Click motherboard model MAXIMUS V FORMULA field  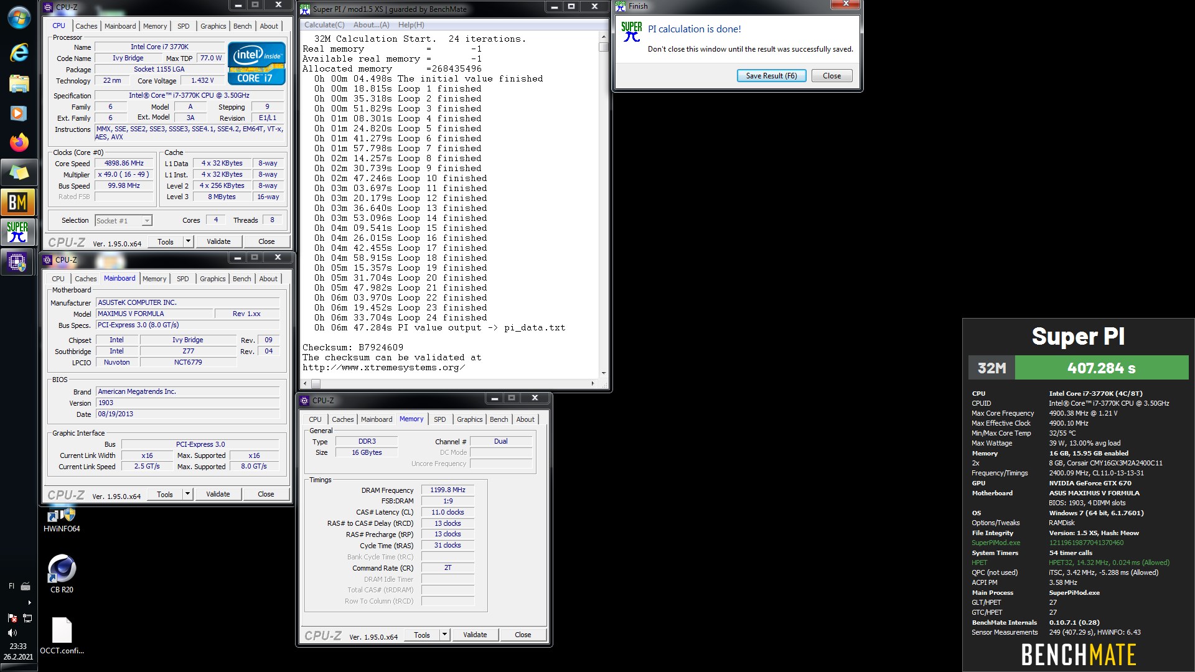pyautogui.click(x=154, y=314)
